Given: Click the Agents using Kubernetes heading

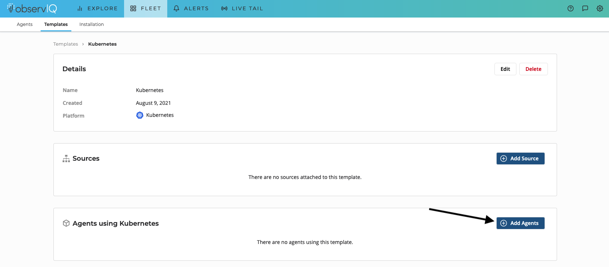Looking at the screenshot, I should point(116,223).
